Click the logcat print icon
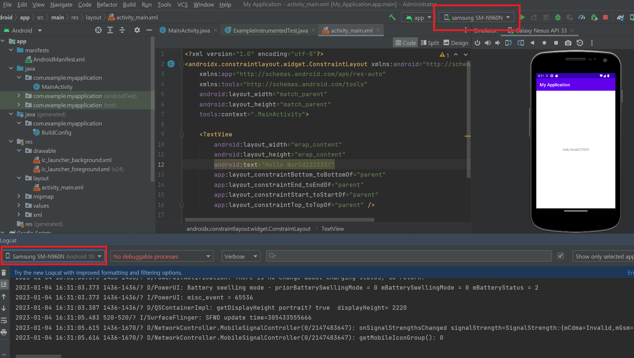 coord(4,332)
